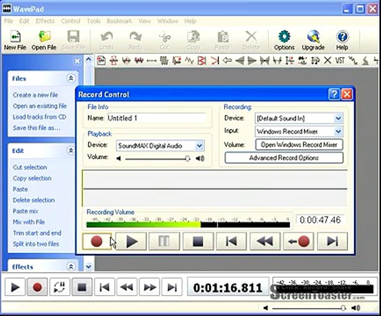The width and height of the screenshot is (381, 316).
Task: Open the Edit menu
Action: point(24,21)
